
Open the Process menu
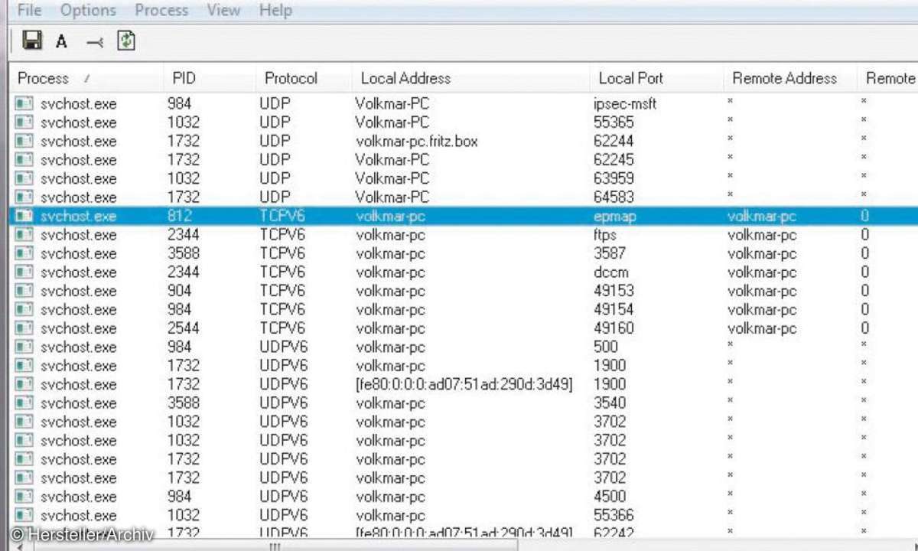click(161, 10)
